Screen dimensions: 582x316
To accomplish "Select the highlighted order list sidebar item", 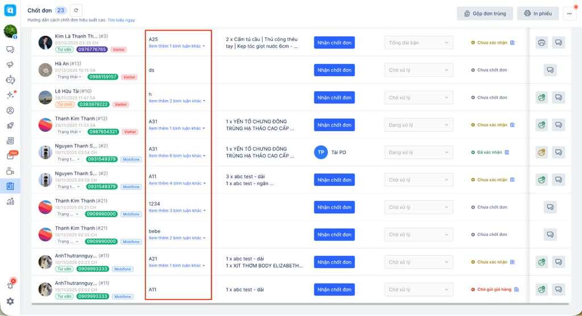I will click(10, 186).
